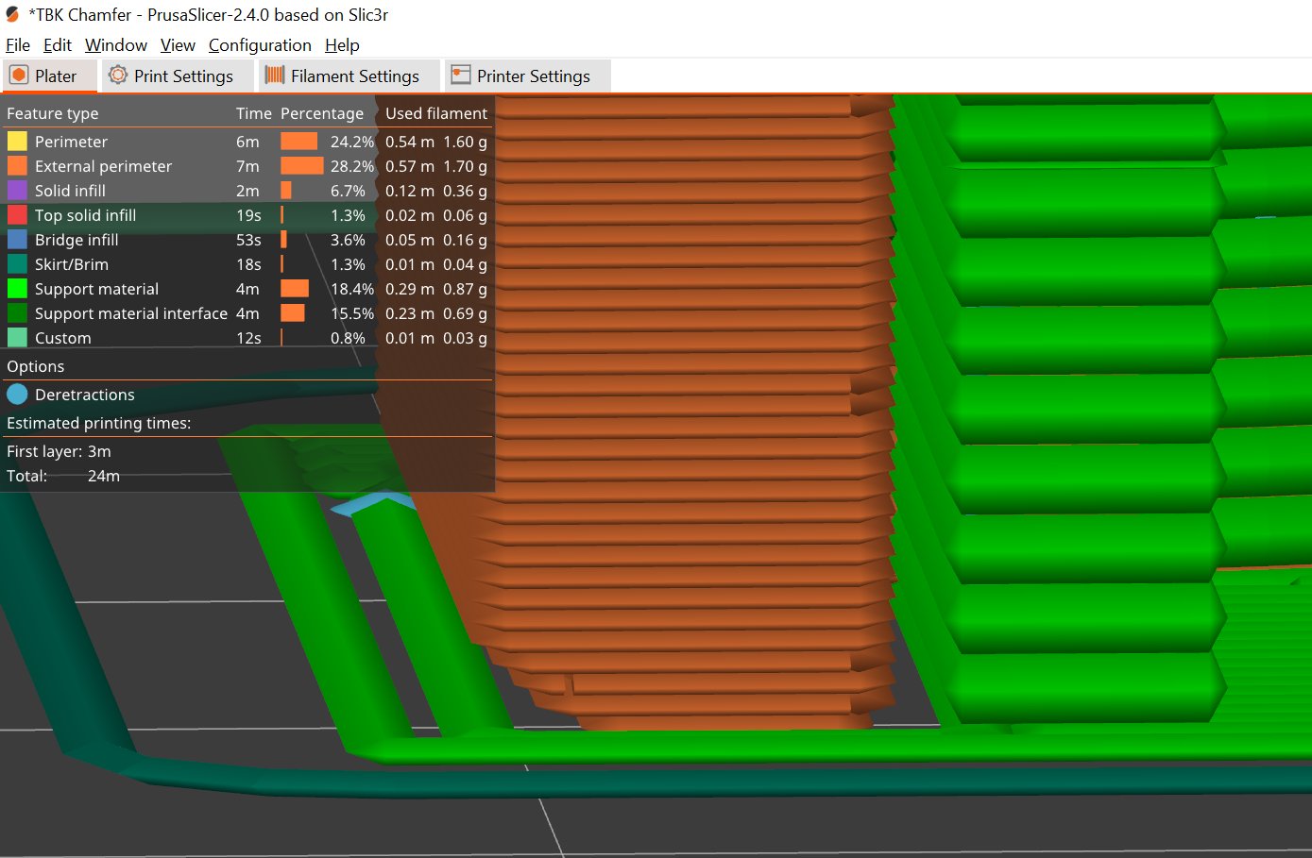Viewport: 1312px width, 858px height.
Task: Open the File menu
Action: click(18, 45)
